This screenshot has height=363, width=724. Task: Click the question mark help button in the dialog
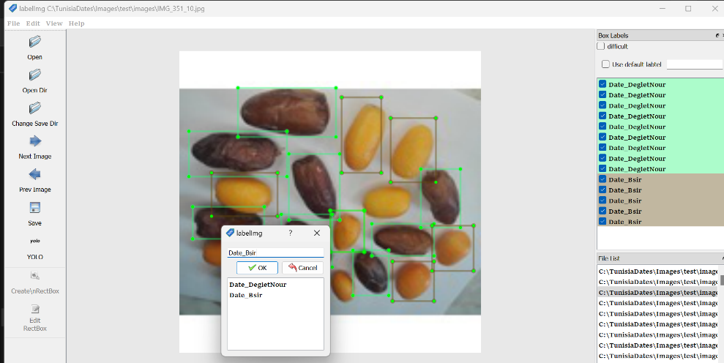(291, 233)
